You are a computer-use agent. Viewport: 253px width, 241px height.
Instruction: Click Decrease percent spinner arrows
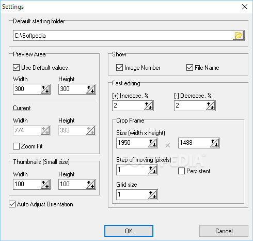(x=211, y=106)
